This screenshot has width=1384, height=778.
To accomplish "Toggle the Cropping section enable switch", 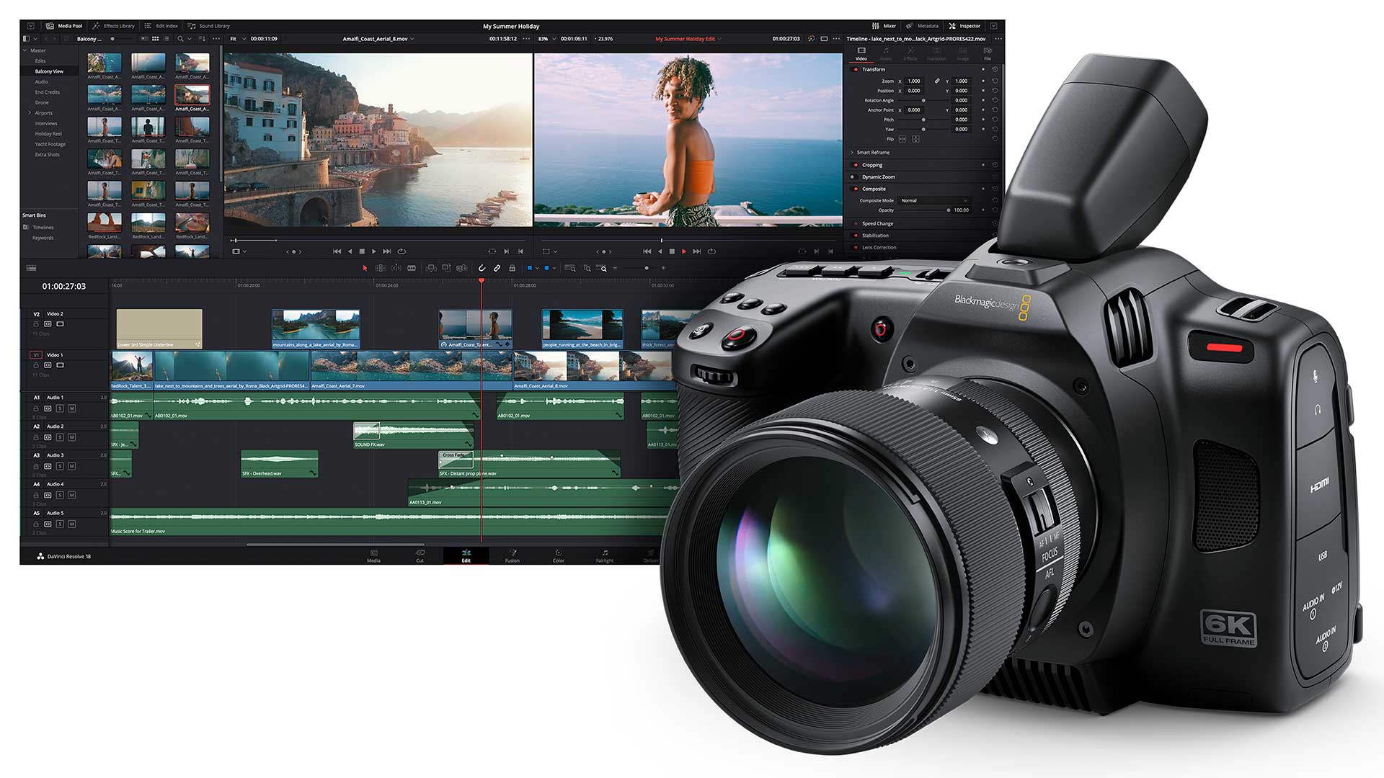I will tap(856, 165).
